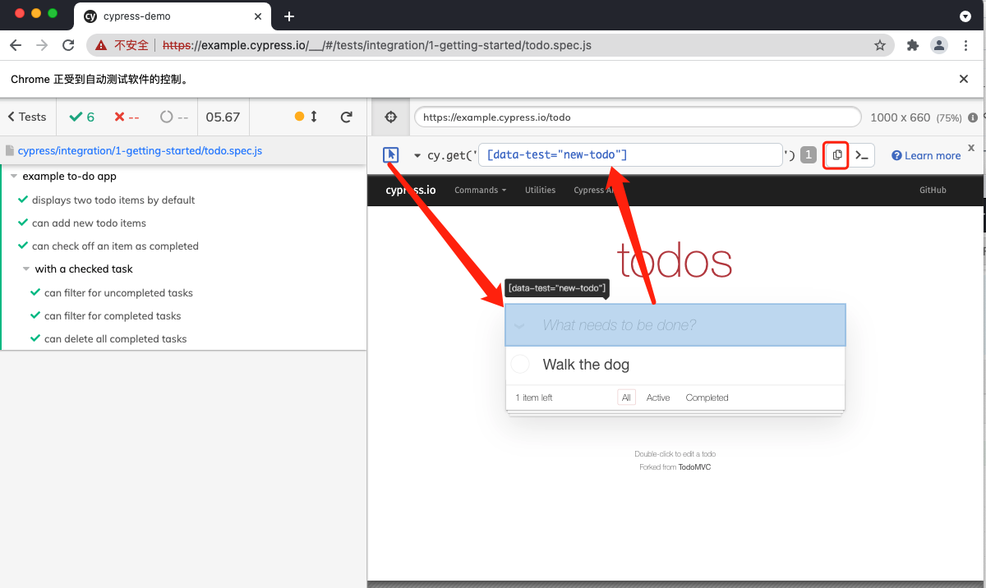Screen dimensions: 986x588
Task: Select the Active filter
Action: pos(658,397)
